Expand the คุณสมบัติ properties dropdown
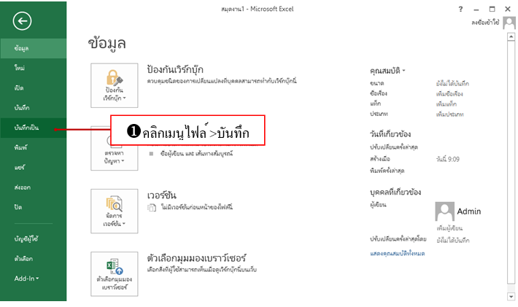518x307 pixels. [x=387, y=71]
